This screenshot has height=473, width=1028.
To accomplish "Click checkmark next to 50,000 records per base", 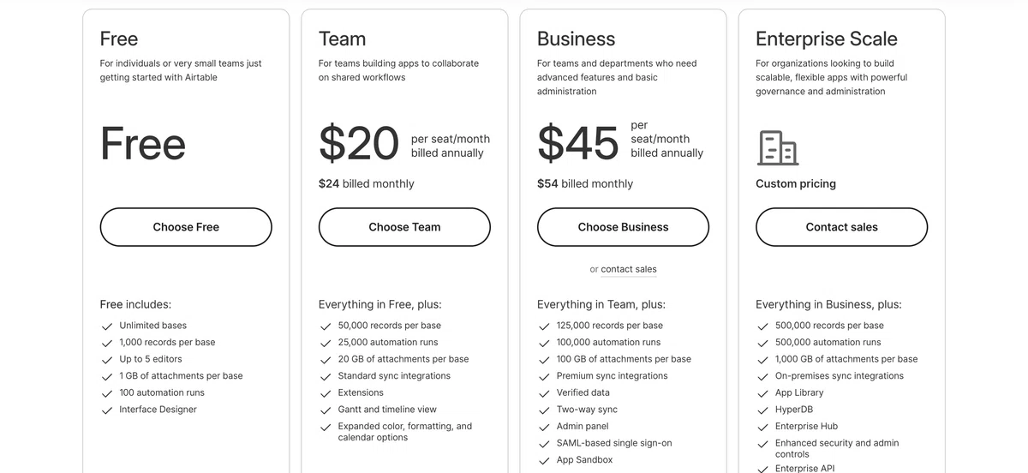I will tap(326, 326).
